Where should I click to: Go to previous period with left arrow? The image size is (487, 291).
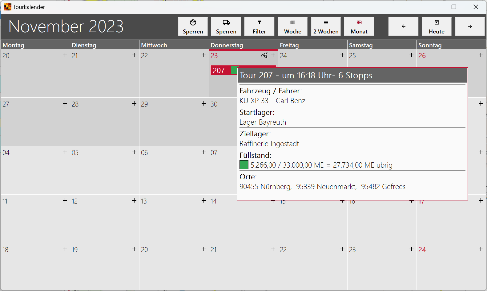403,26
